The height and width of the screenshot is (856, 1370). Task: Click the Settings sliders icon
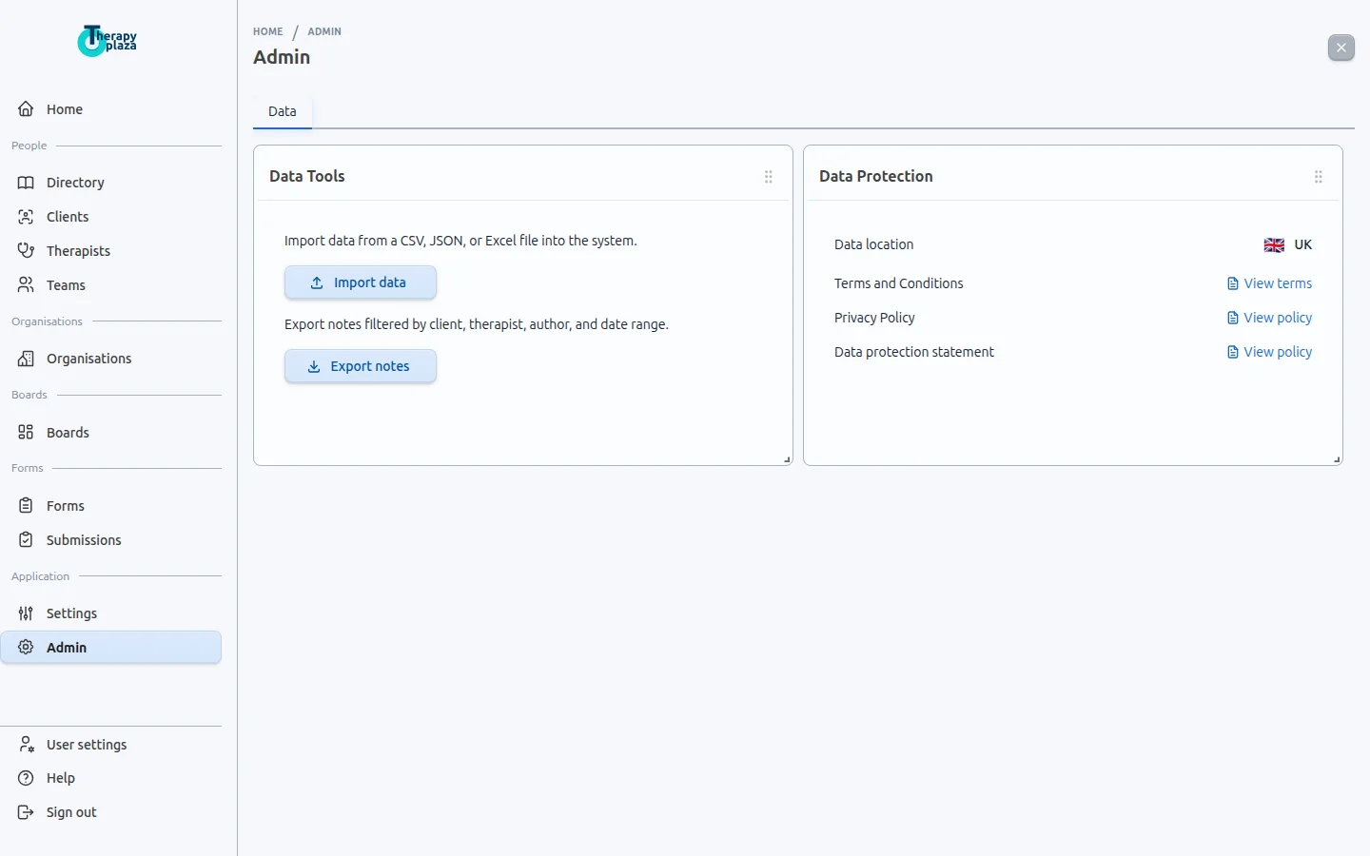coord(26,613)
